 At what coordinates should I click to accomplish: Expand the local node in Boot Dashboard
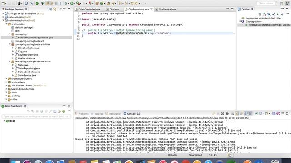tap(4, 121)
